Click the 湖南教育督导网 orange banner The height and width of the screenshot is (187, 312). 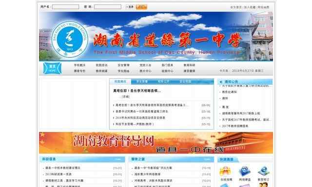(x=156, y=143)
